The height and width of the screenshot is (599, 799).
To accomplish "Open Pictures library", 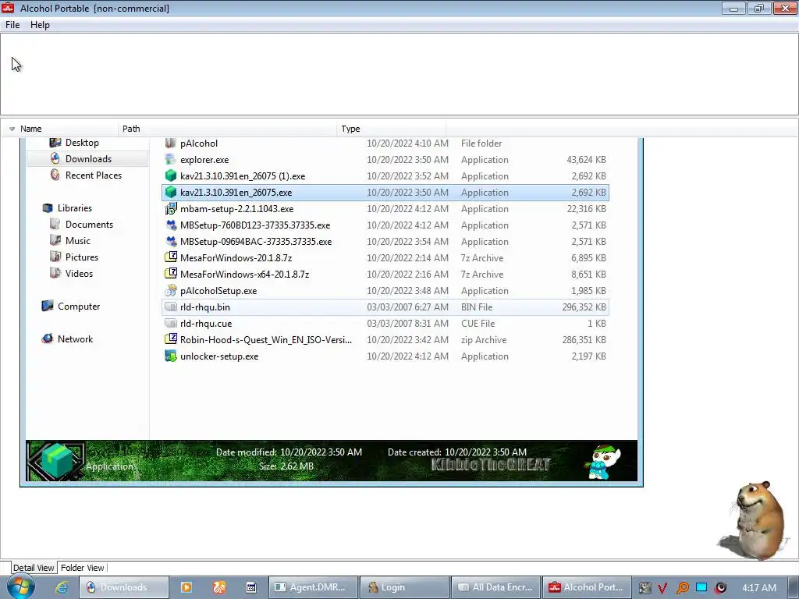I will click(81, 257).
